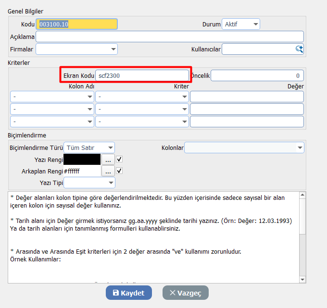The height and width of the screenshot is (308, 327).
Task: Focus the Açıklama text field
Action: pyautogui.click(x=169, y=37)
